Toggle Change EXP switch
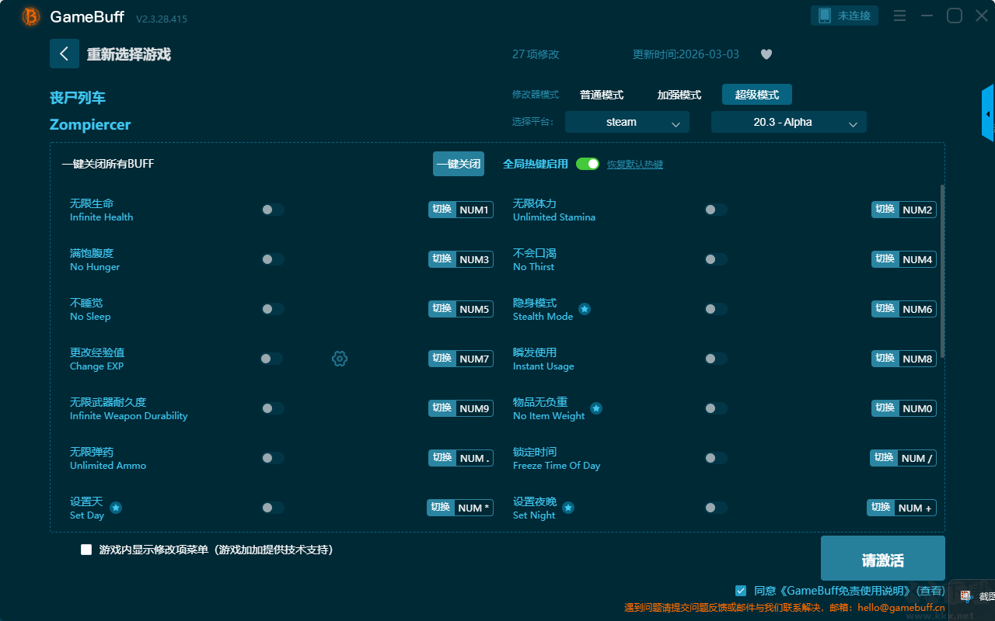This screenshot has width=995, height=621. pos(271,359)
